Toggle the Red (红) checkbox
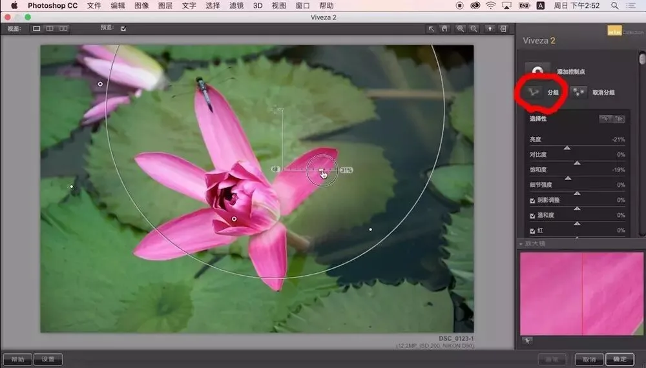The height and width of the screenshot is (368, 646). (532, 231)
